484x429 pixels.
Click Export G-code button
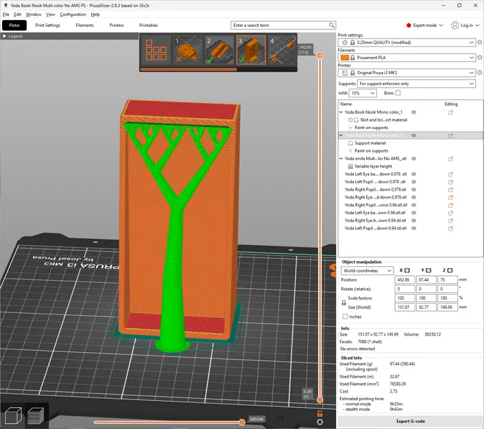click(411, 421)
